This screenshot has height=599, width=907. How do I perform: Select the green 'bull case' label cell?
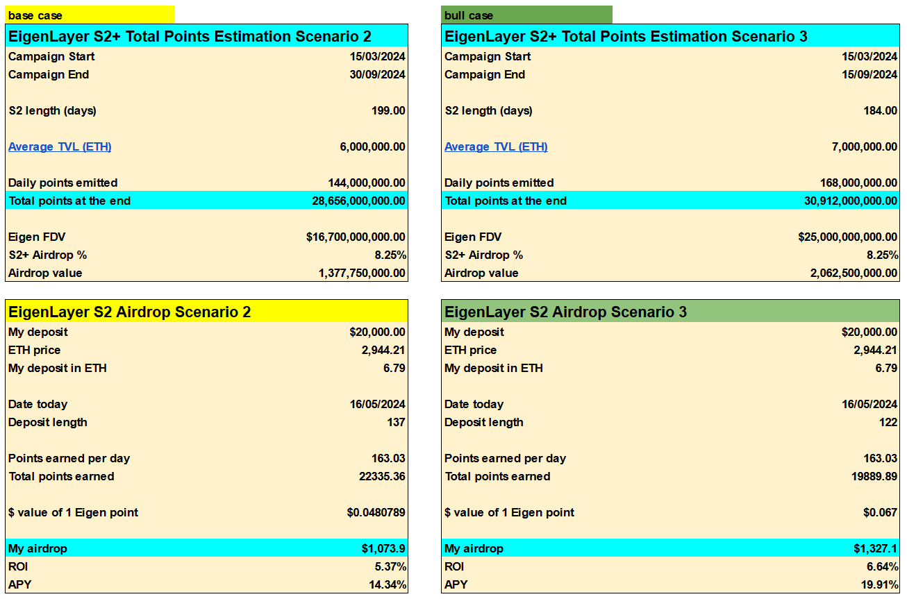click(x=526, y=15)
